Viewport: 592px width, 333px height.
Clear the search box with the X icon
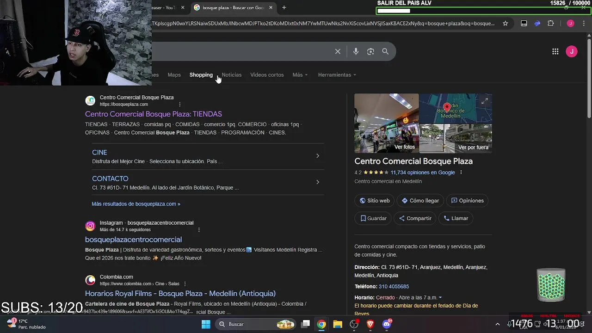(338, 51)
